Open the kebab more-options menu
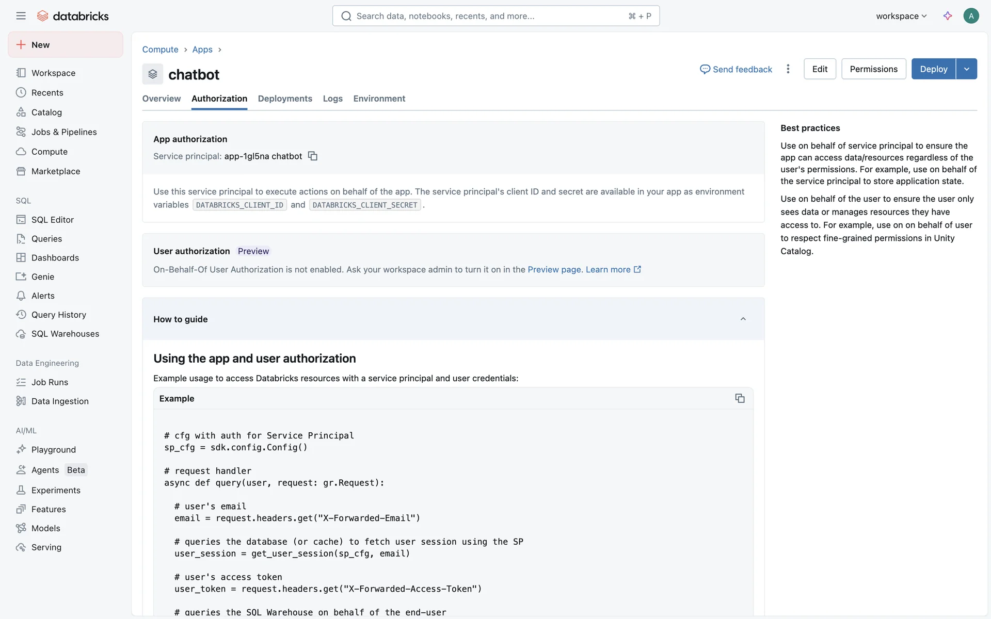This screenshot has height=619, width=991. click(x=788, y=69)
